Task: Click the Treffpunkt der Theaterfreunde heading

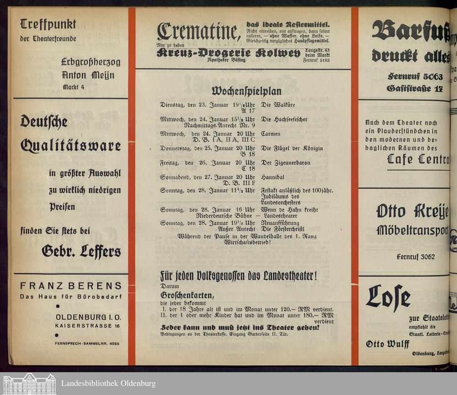Action: point(48,30)
